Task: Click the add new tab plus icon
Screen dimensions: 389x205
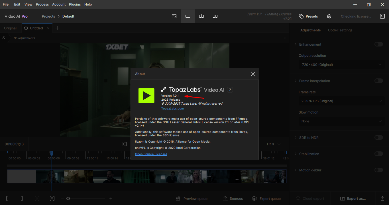Action: pos(57,28)
